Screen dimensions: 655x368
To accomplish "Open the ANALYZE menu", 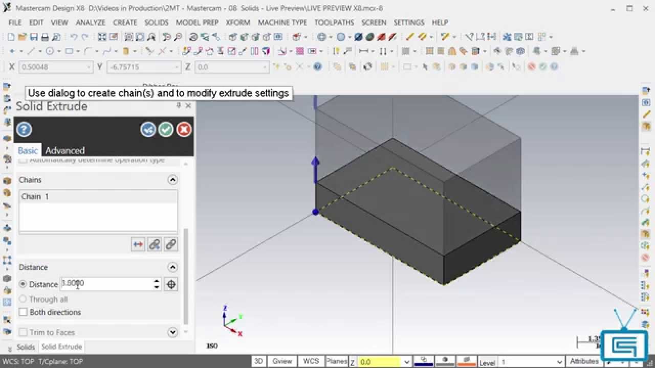I will click(x=91, y=22).
